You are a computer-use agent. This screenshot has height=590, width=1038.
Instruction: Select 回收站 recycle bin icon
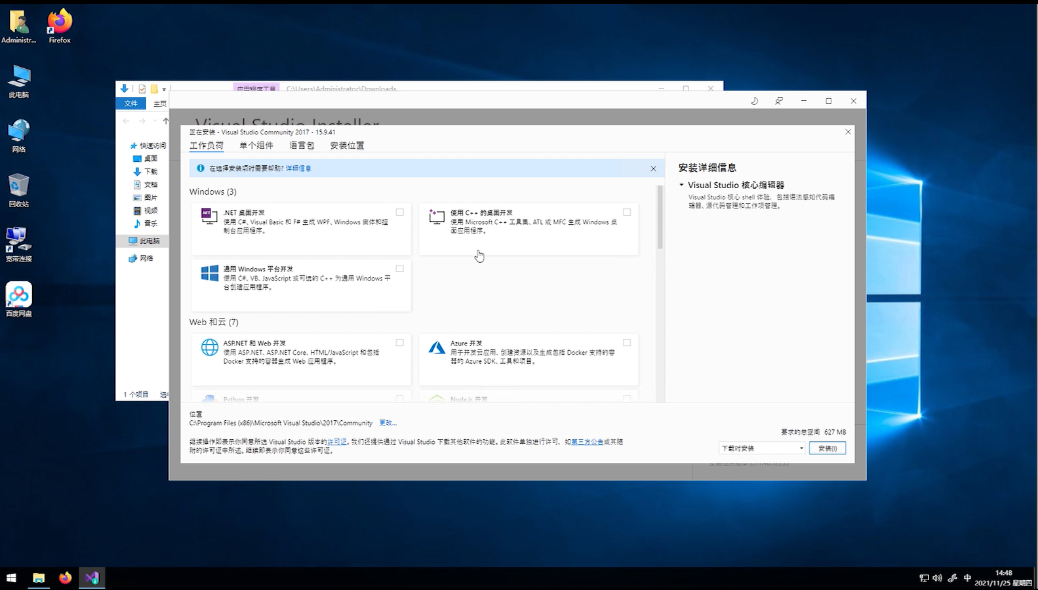point(18,191)
